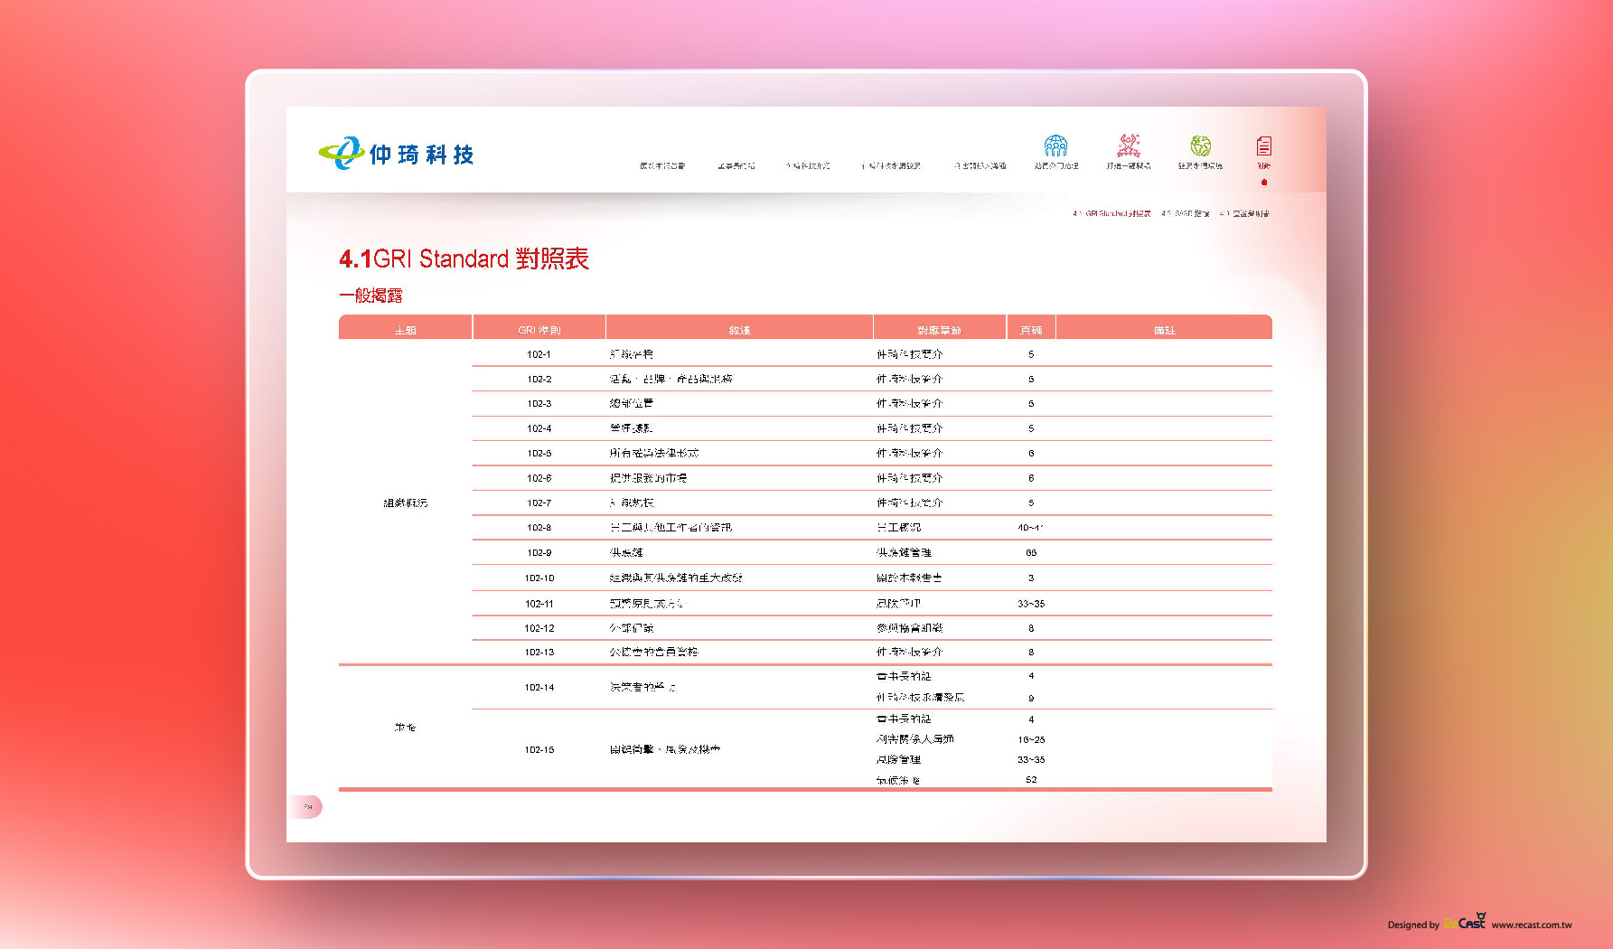Open the pink celebrating-people section icon
The height and width of the screenshot is (949, 1613).
[x=1129, y=145]
